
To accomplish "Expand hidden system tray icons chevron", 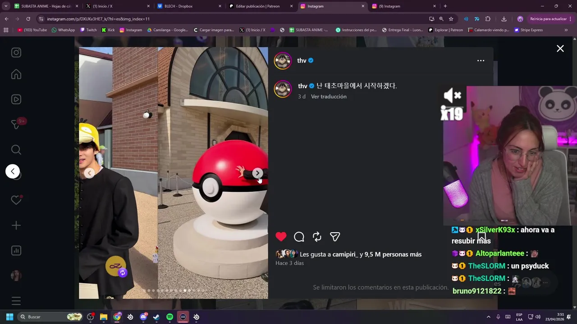I will tap(488, 317).
